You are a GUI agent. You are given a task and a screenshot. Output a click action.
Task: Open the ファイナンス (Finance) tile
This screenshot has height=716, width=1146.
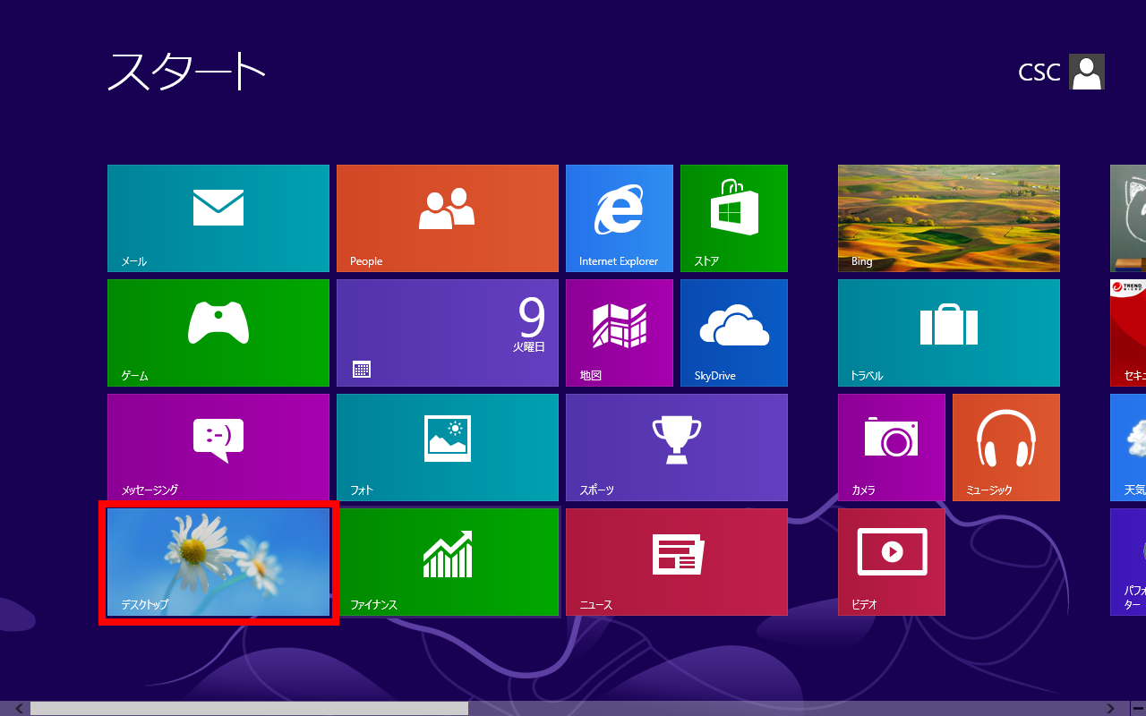tap(448, 562)
